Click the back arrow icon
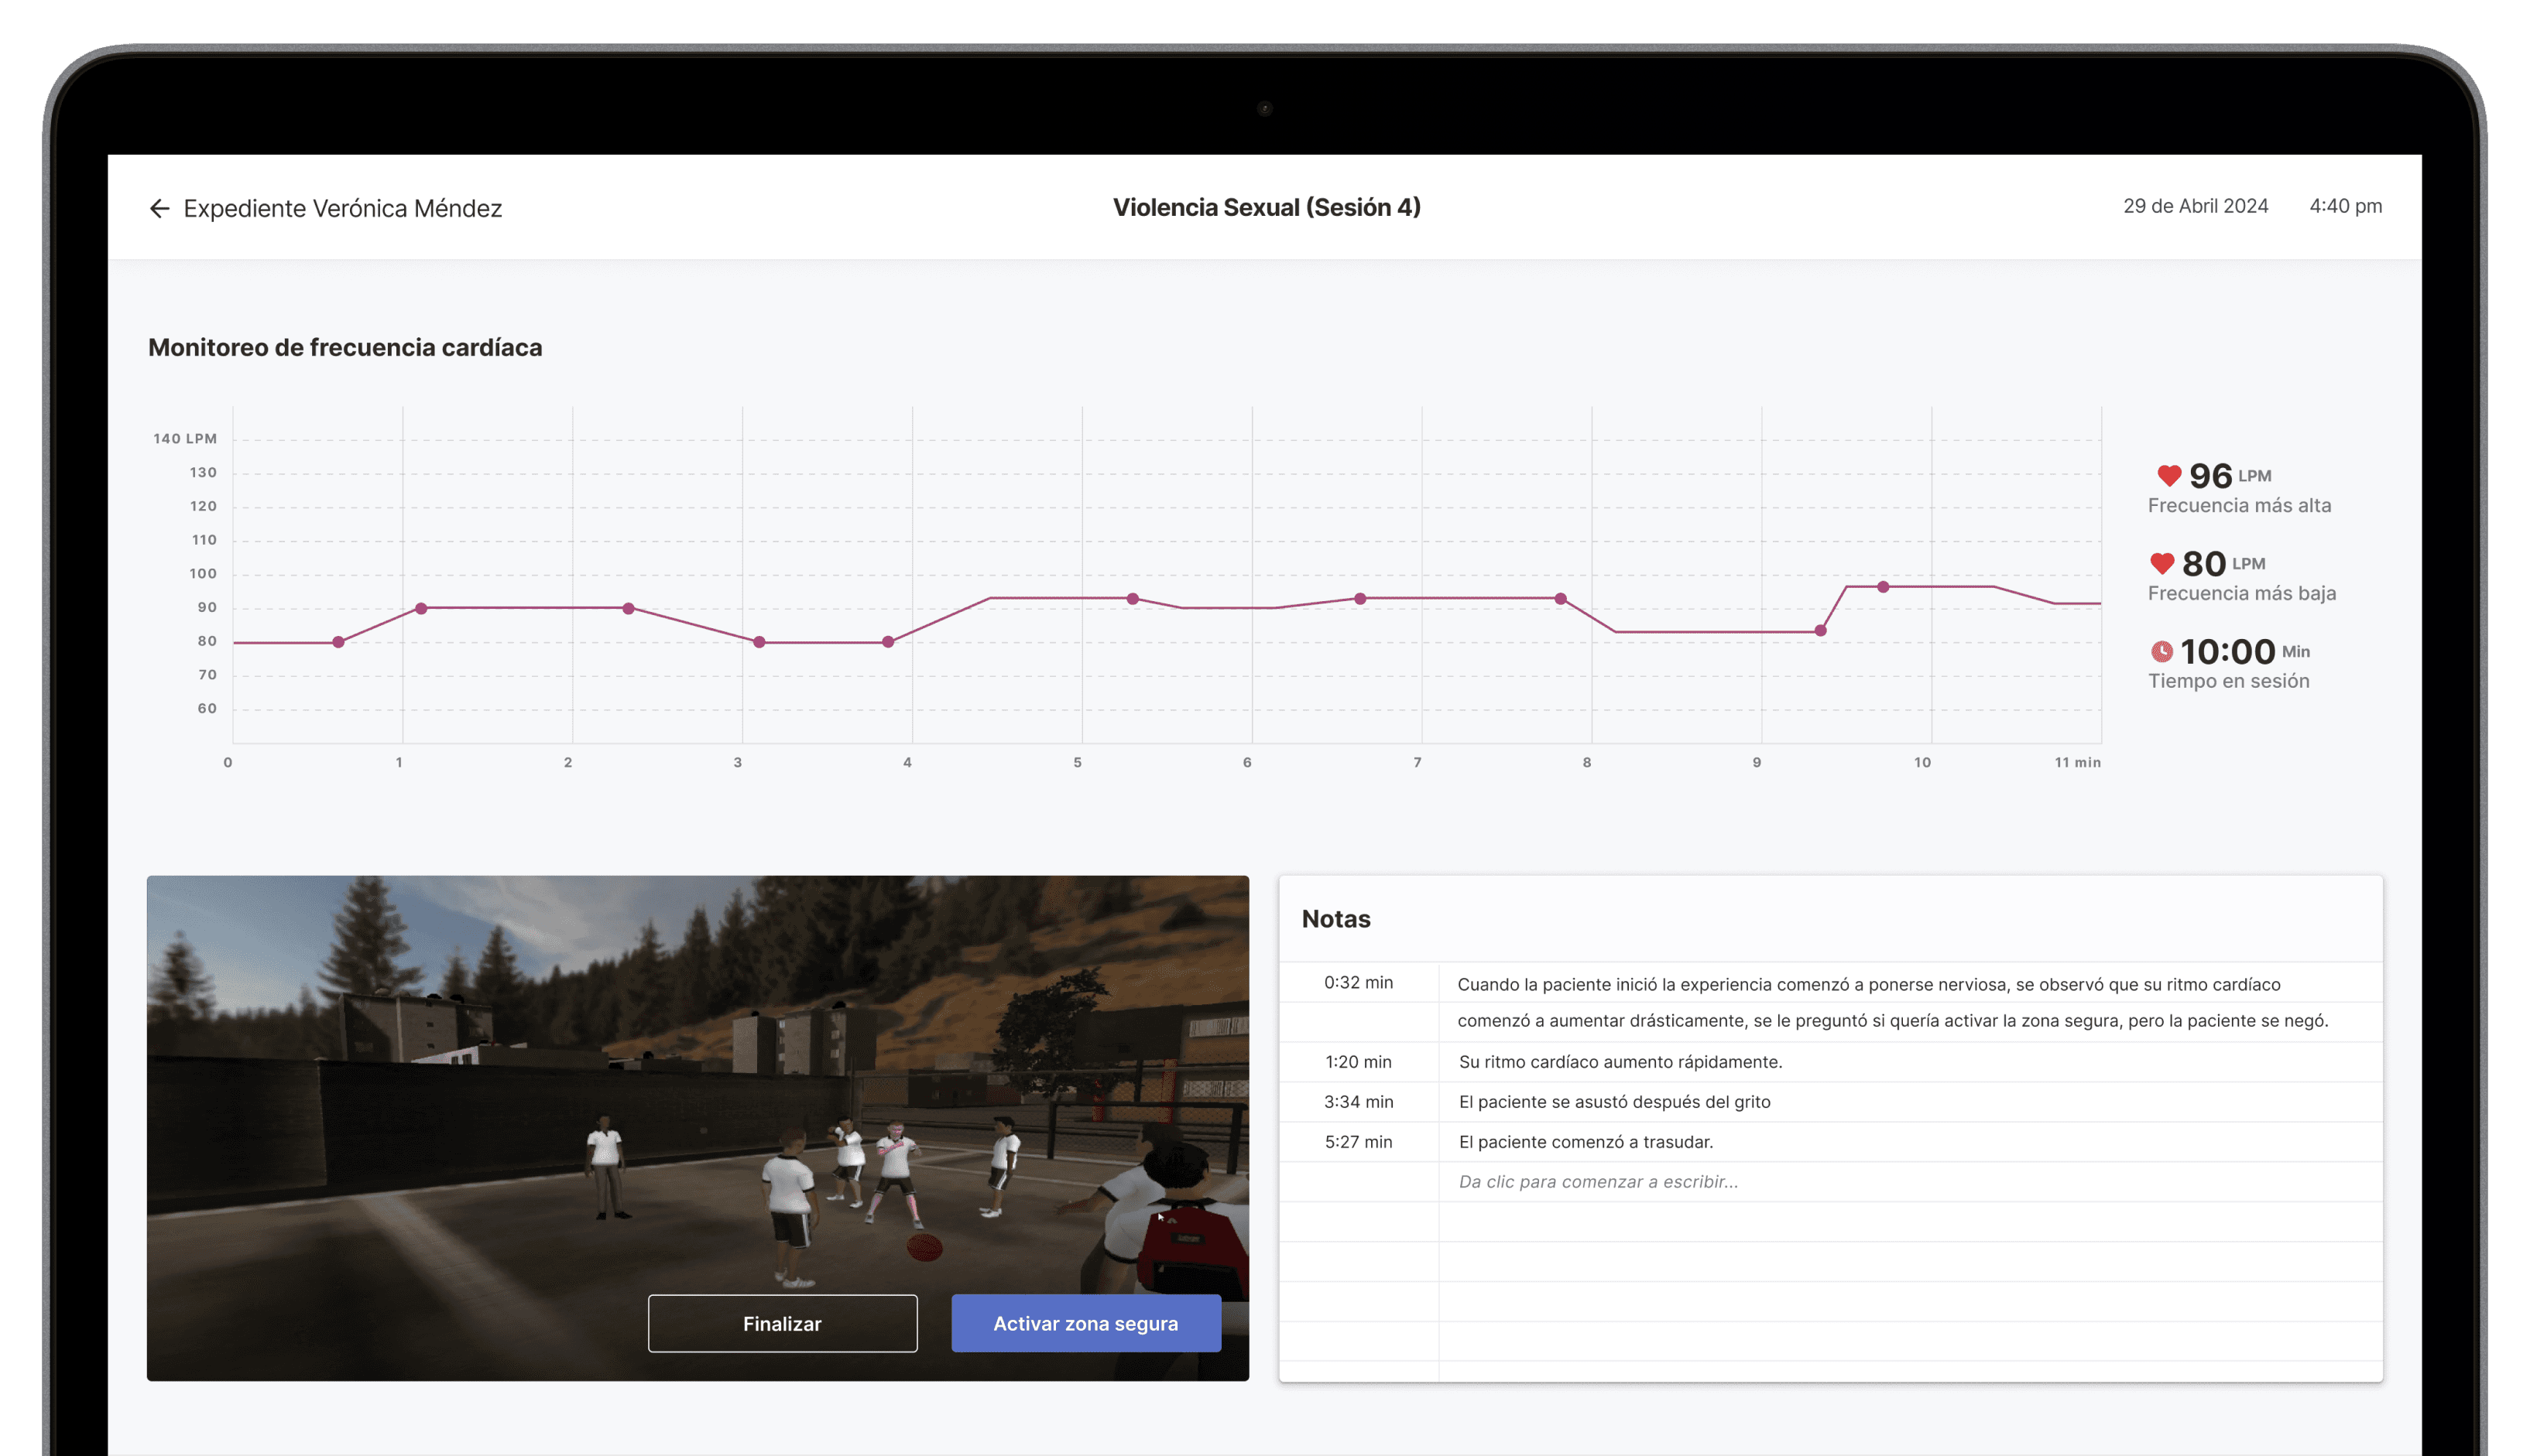This screenshot has width=2530, height=1456. click(x=159, y=208)
